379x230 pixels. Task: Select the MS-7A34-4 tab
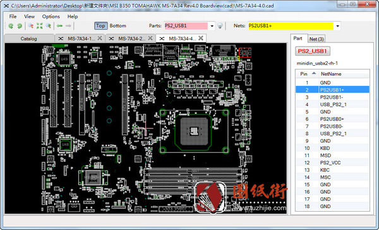point(181,38)
